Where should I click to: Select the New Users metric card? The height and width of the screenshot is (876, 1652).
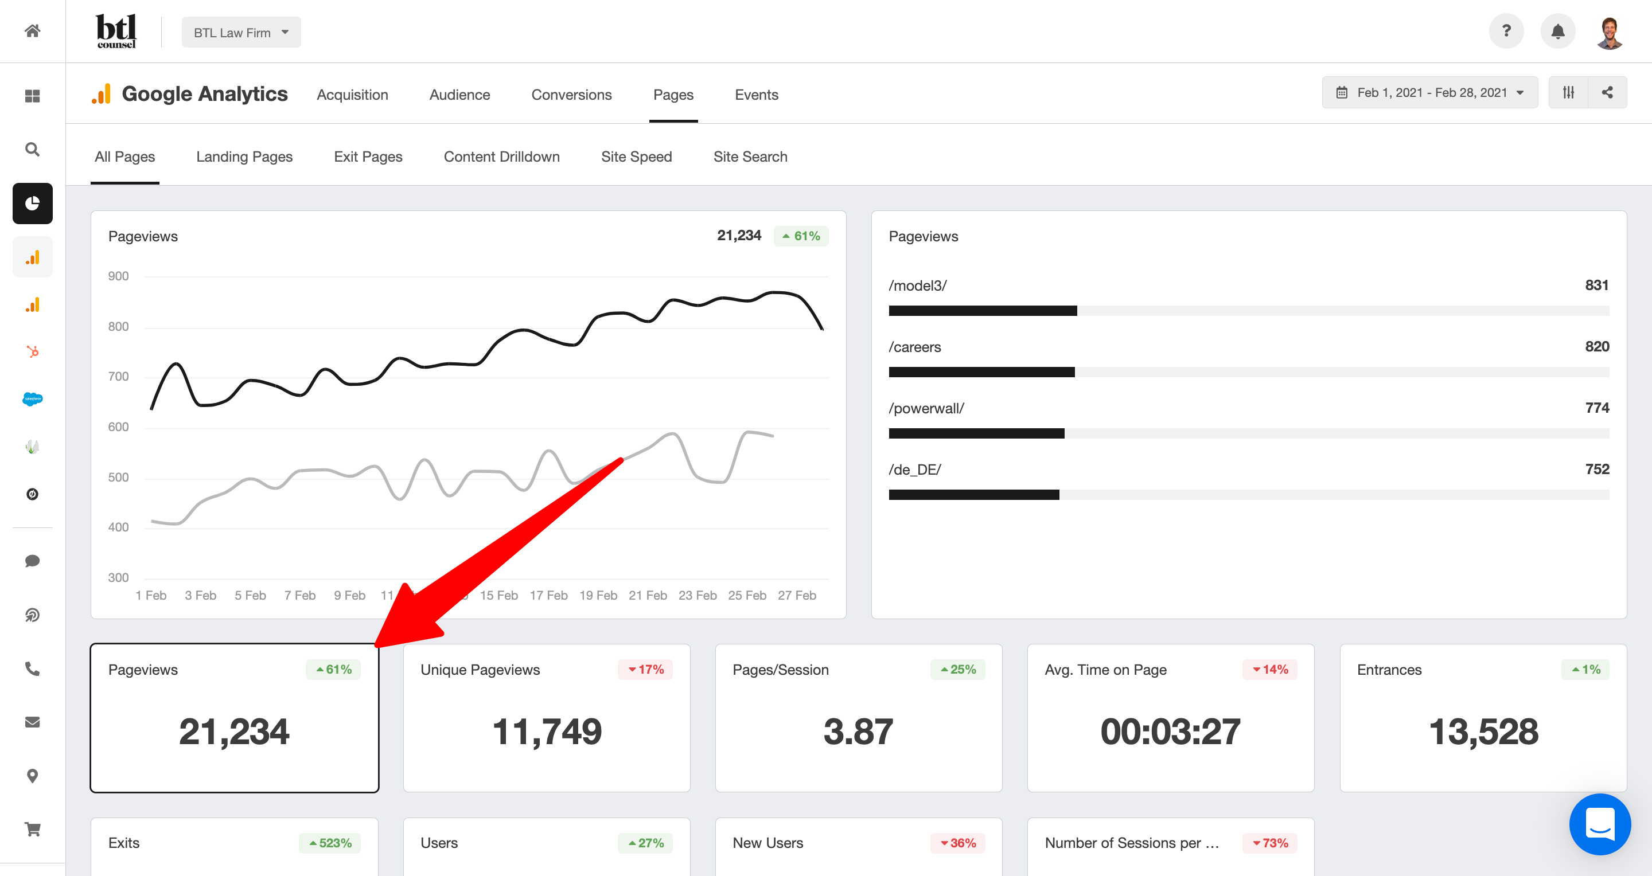point(858,847)
